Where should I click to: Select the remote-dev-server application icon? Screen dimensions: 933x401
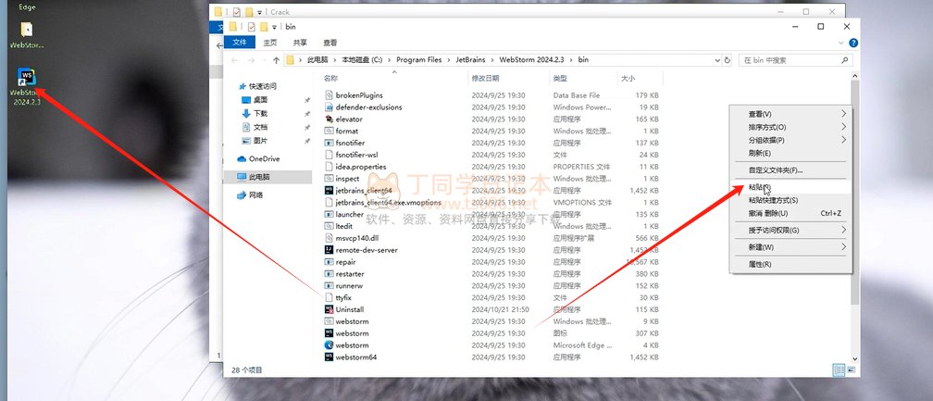[x=330, y=250]
